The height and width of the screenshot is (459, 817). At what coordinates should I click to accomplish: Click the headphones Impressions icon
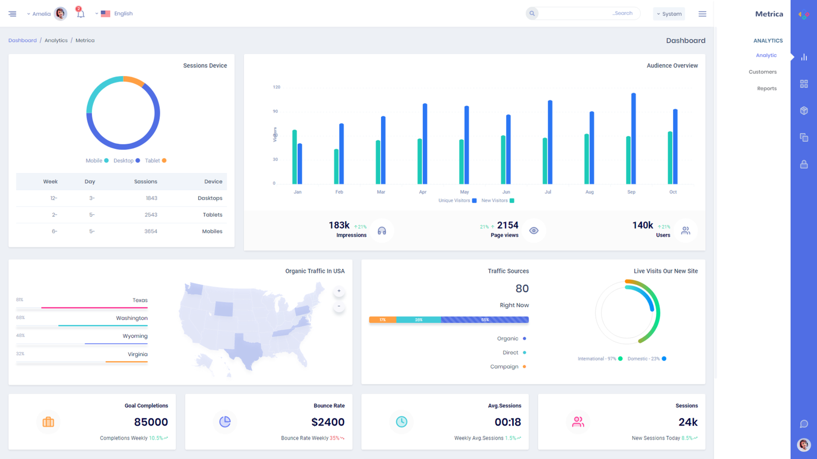pos(382,231)
